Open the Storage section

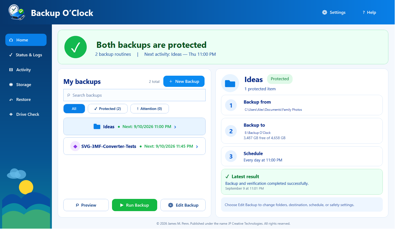tap(26, 85)
